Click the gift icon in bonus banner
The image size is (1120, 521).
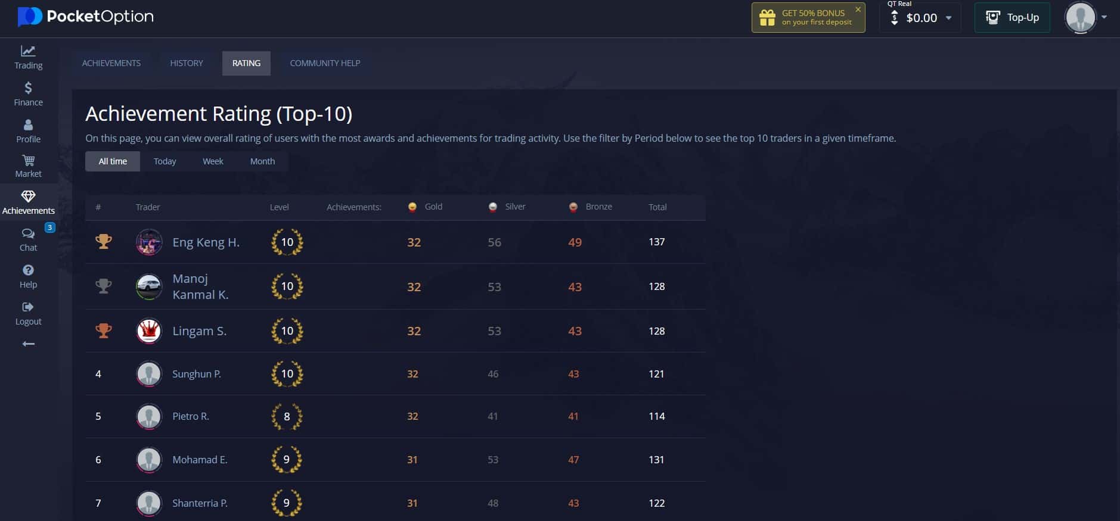point(767,18)
